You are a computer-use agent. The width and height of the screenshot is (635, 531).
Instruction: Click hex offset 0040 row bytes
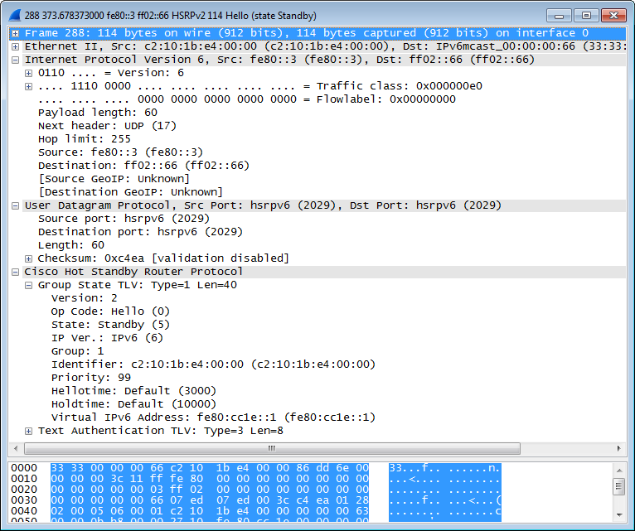click(210, 511)
